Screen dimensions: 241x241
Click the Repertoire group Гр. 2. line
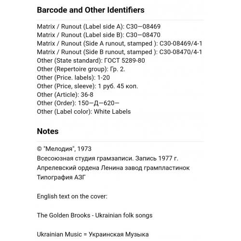coord(81,69)
